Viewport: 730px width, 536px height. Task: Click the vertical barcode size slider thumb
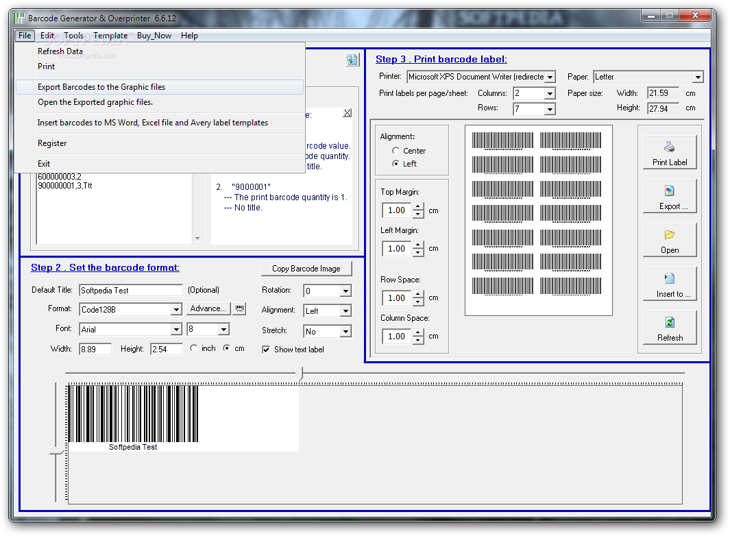pyautogui.click(x=56, y=451)
